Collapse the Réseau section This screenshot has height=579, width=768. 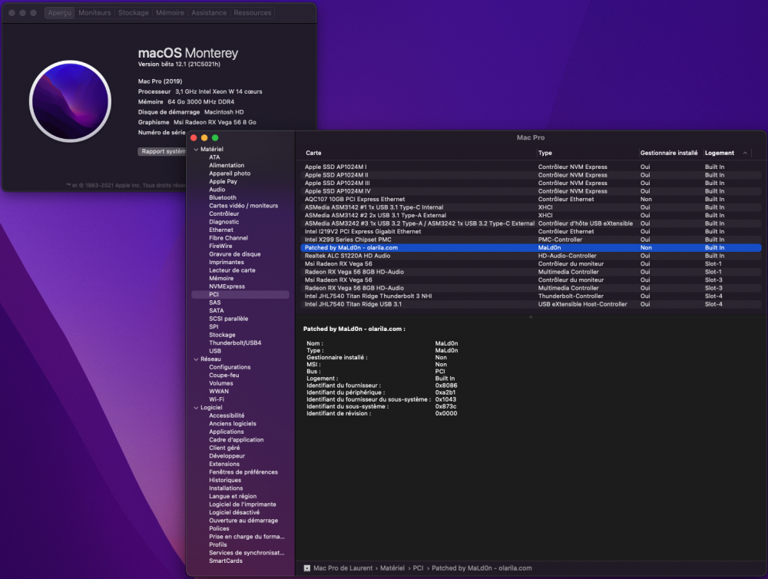tap(196, 359)
